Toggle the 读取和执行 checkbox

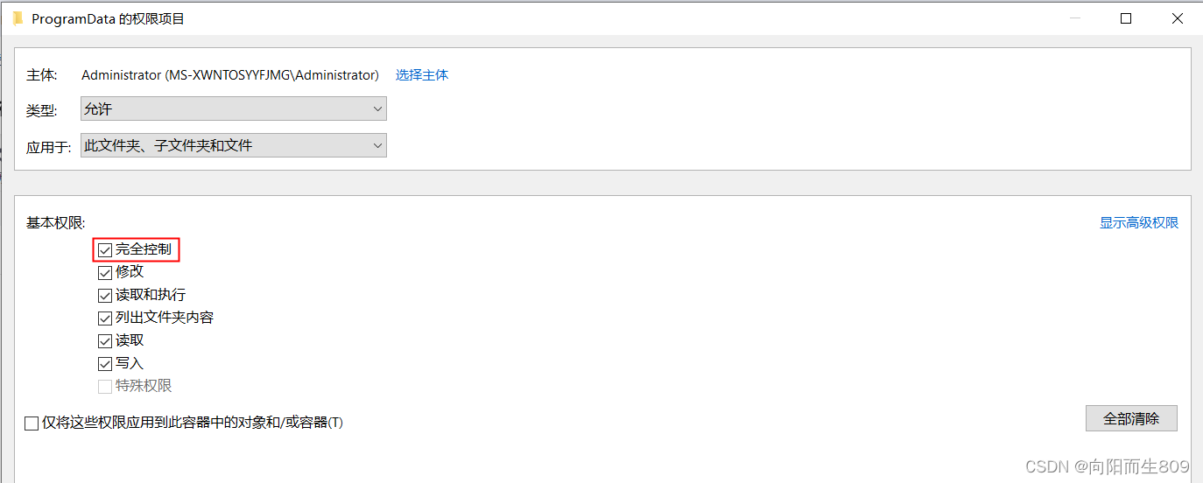coord(105,296)
